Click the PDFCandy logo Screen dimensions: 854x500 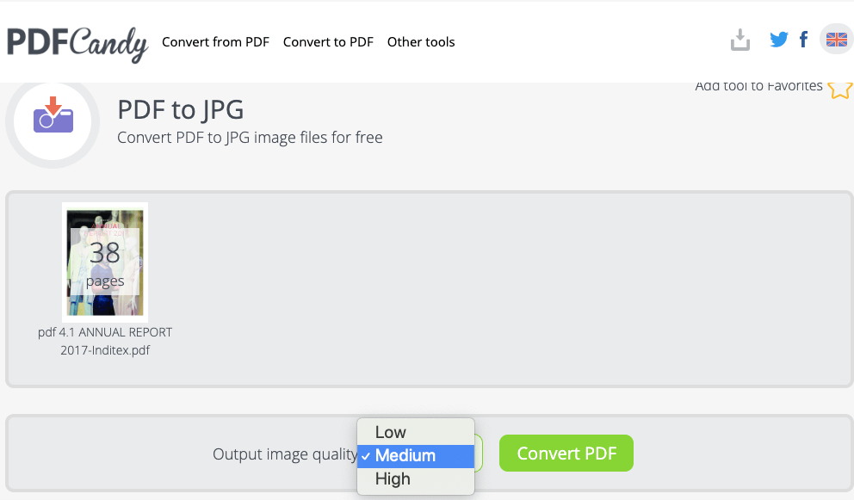tap(77, 42)
